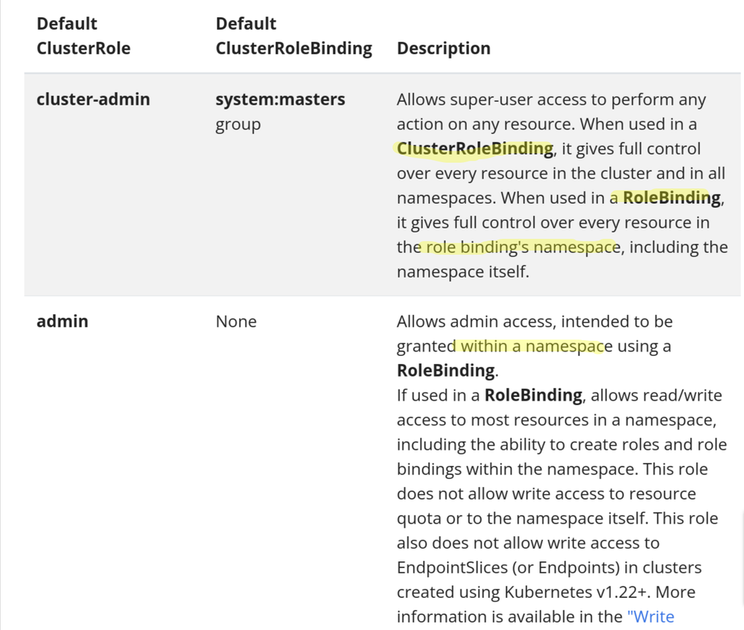Click "namespace itself." ending the cluster-admin description
744x630 pixels.
click(x=462, y=271)
